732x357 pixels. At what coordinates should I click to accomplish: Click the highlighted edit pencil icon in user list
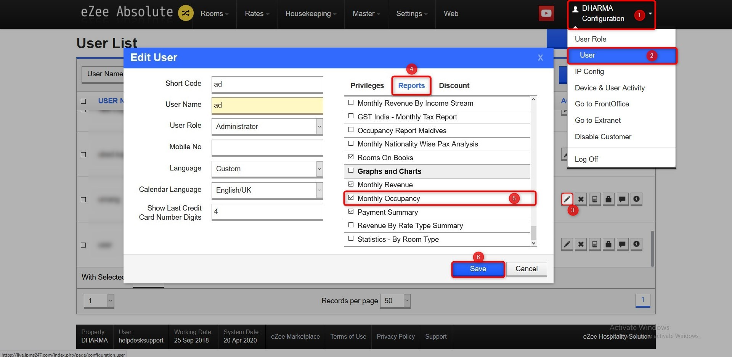567,199
